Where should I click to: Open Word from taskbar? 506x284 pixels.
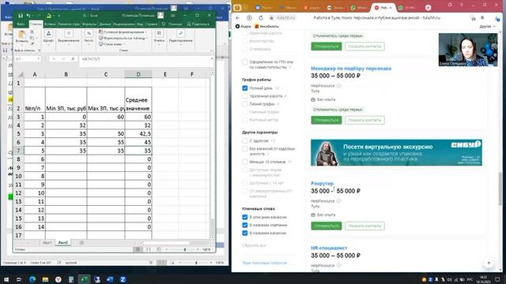(x=110, y=279)
